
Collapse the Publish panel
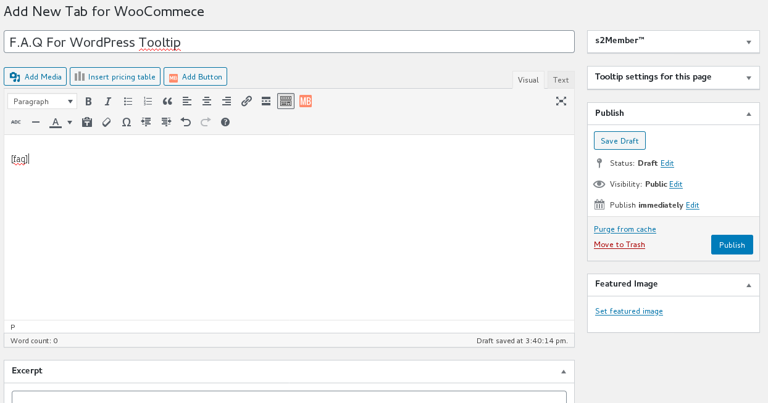(749, 113)
